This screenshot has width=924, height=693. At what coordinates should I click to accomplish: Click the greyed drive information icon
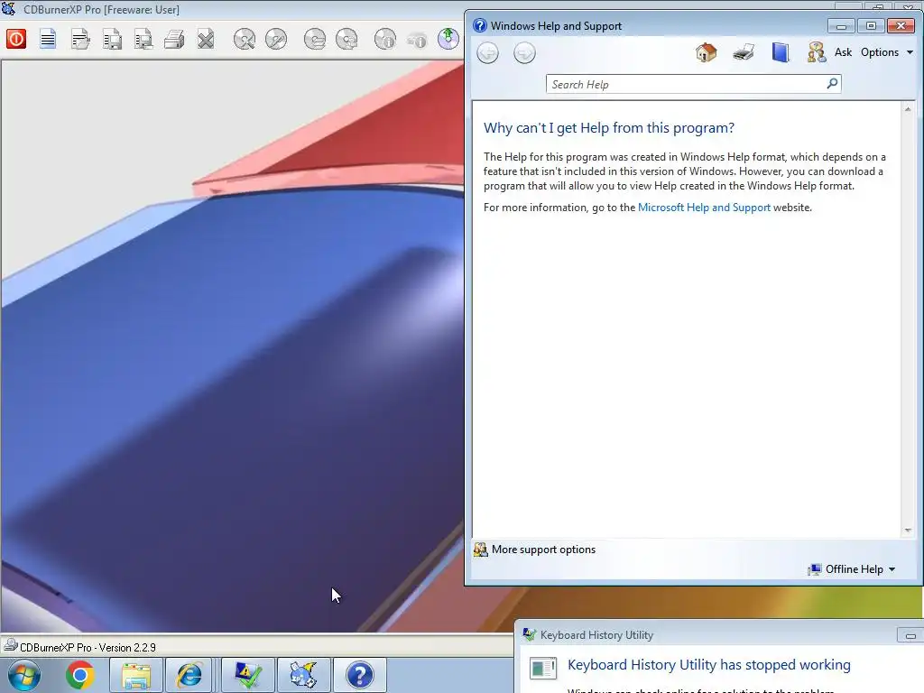(417, 40)
